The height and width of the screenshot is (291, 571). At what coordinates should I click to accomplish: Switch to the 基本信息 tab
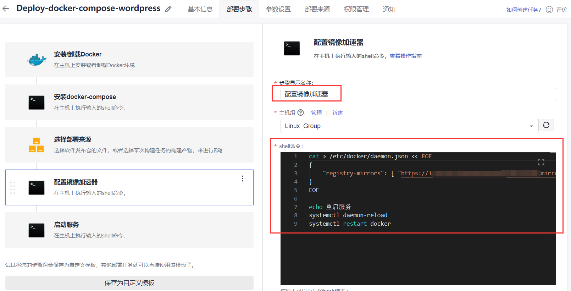200,9
